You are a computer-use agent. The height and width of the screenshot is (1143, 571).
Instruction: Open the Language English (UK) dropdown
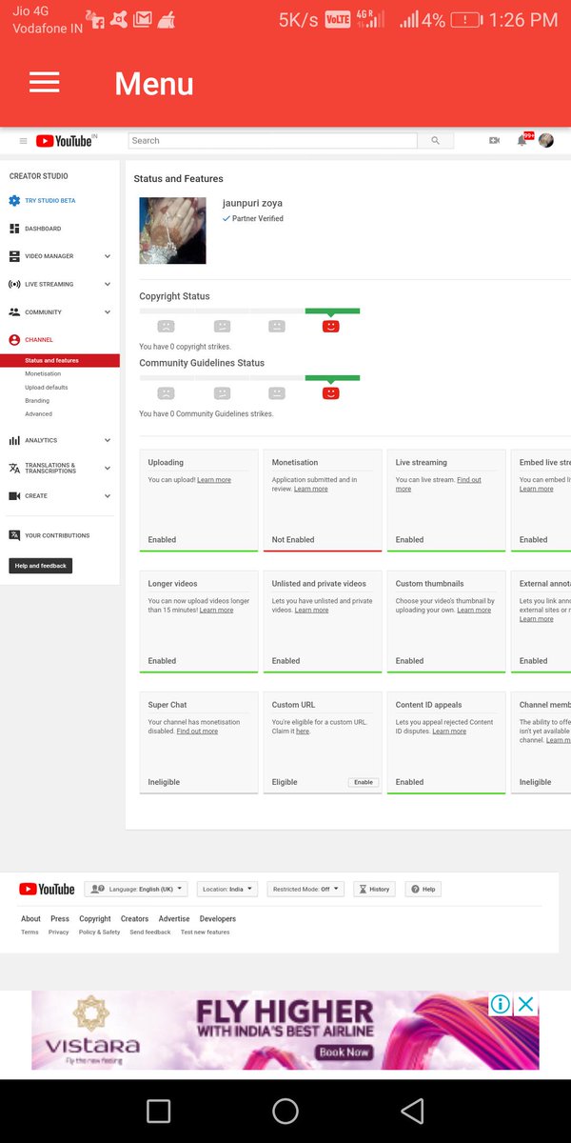point(135,889)
